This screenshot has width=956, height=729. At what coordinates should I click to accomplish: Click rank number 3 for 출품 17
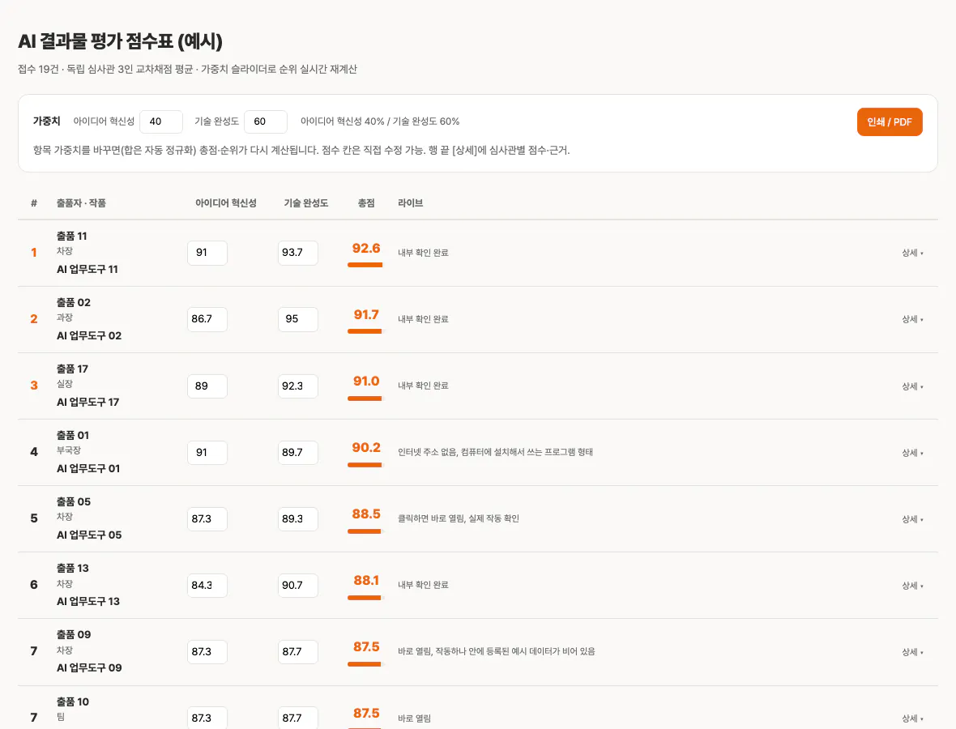34,386
